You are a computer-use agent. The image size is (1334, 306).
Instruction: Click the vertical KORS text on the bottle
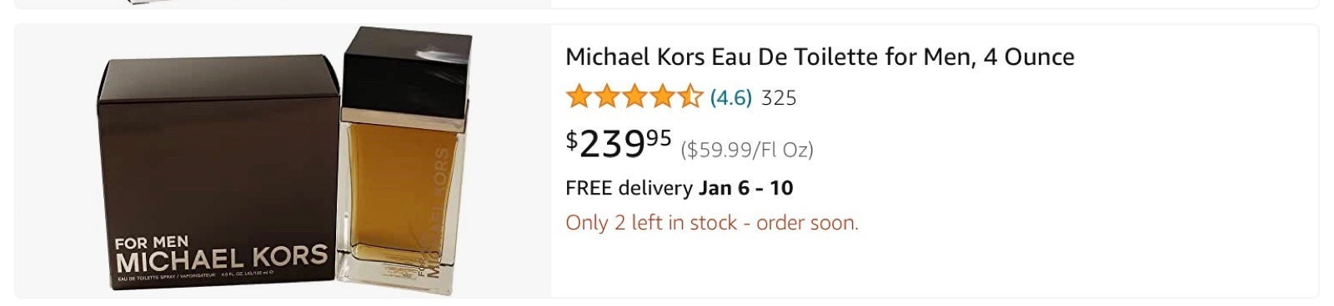tap(442, 179)
